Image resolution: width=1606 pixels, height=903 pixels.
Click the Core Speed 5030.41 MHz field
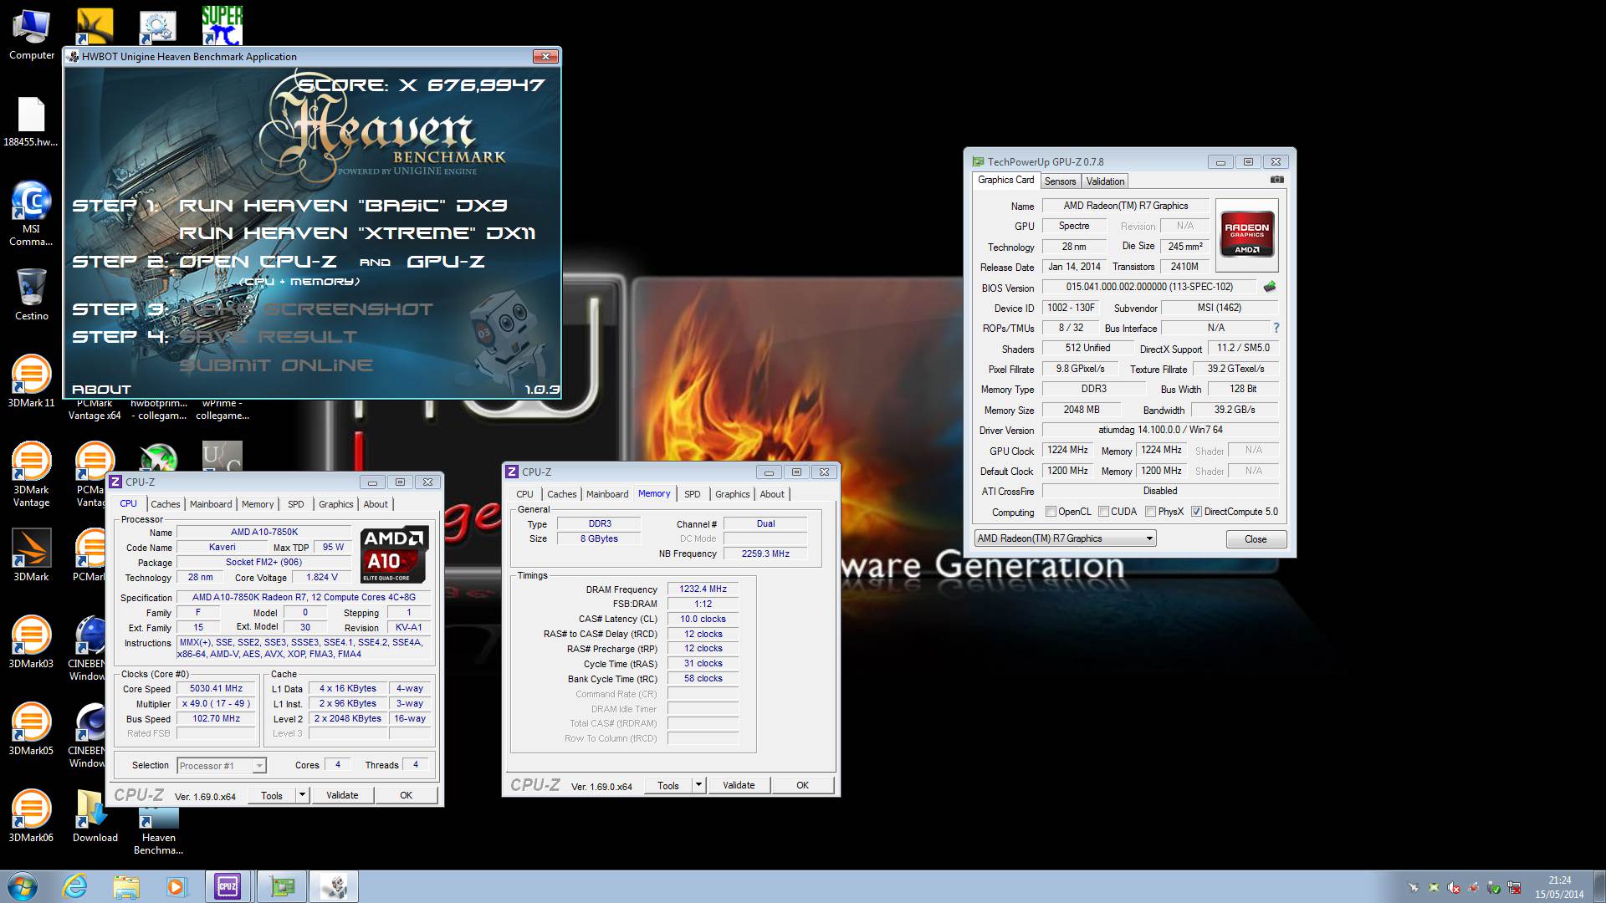[216, 689]
